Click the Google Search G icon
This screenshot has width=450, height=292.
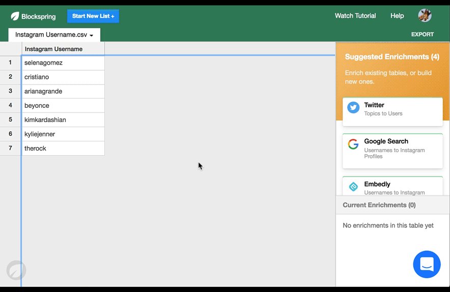click(353, 144)
